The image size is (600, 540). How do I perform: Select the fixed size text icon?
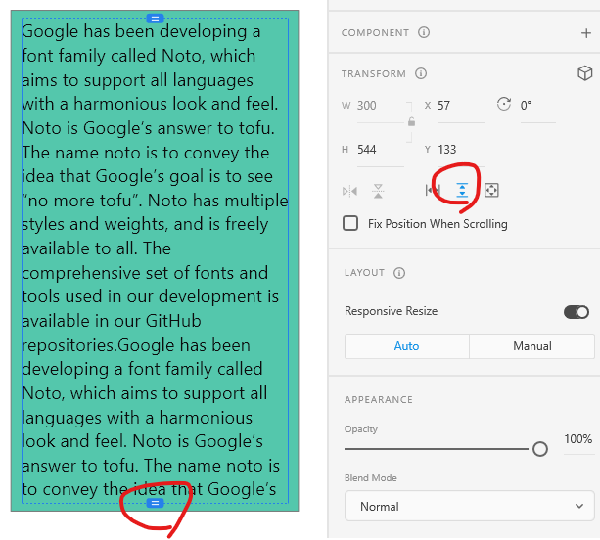click(491, 190)
